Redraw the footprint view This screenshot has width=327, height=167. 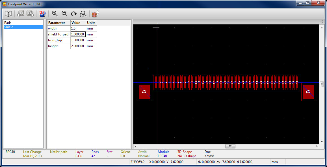(74, 13)
